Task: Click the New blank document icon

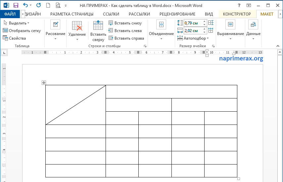Action: 48,5
